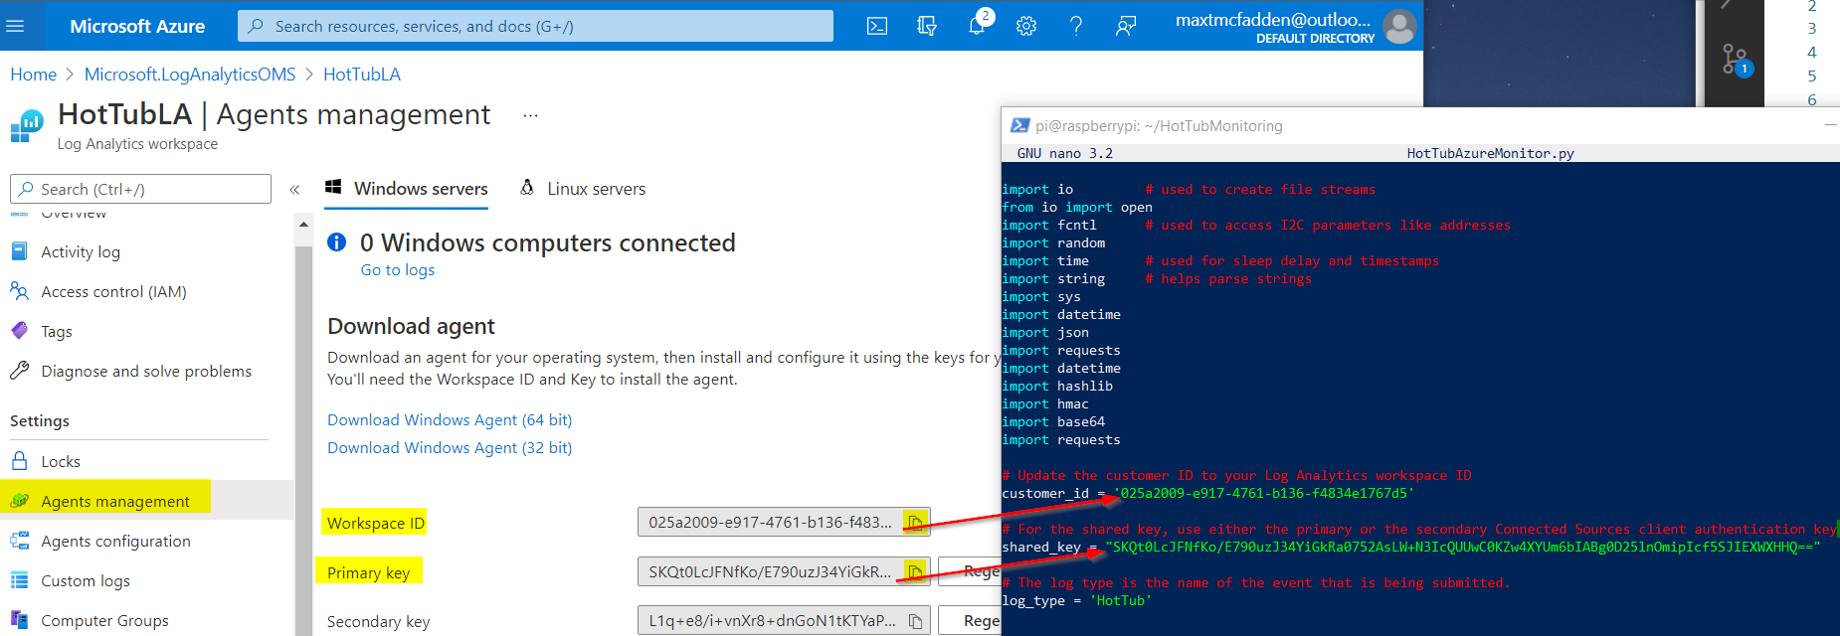Click the account avatar picture
The height and width of the screenshot is (636, 1840).
(1399, 26)
